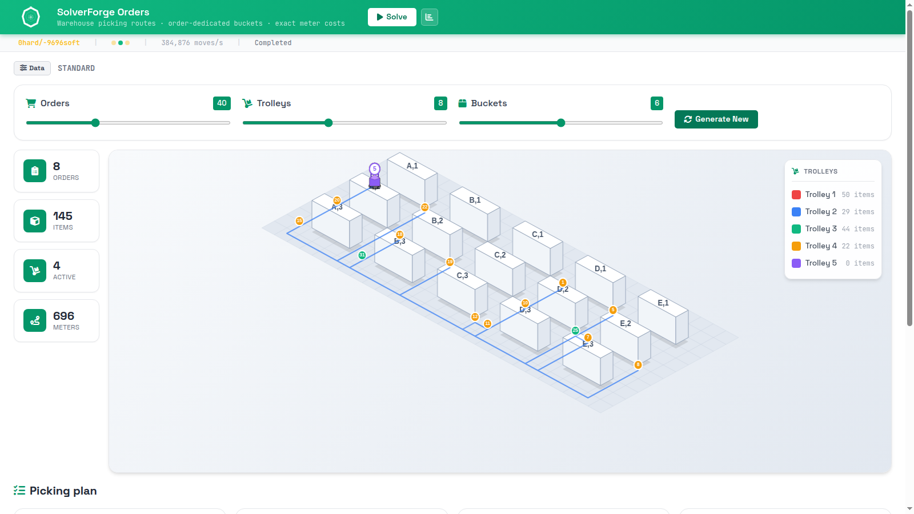Select Trolley 2 blue swatch in legend
Image resolution: width=914 pixels, height=514 pixels.
(796, 212)
